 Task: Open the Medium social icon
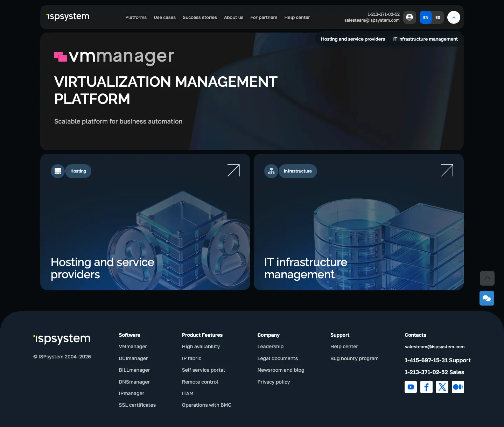tap(458, 387)
